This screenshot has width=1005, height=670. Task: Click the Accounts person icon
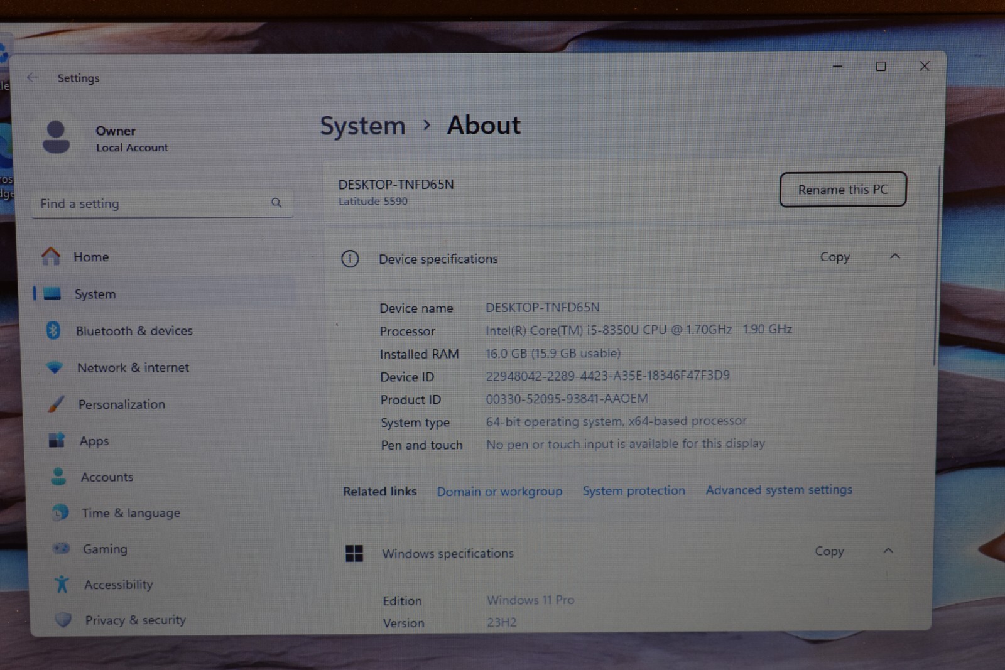58,477
